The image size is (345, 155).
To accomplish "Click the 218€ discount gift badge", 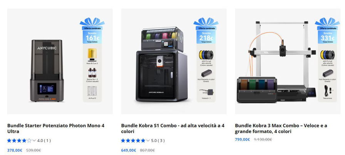I will point(206,30).
